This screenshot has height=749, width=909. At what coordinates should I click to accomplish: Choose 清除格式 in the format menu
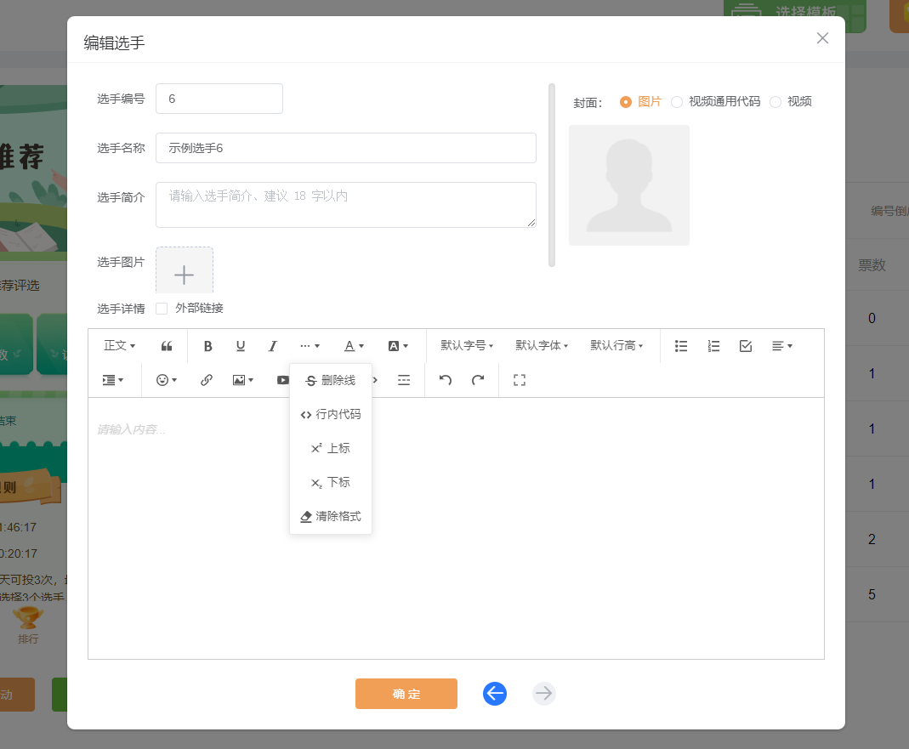coord(331,516)
